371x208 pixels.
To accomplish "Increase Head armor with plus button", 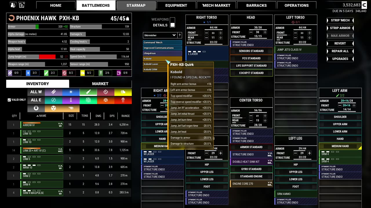I will pos(265,32).
